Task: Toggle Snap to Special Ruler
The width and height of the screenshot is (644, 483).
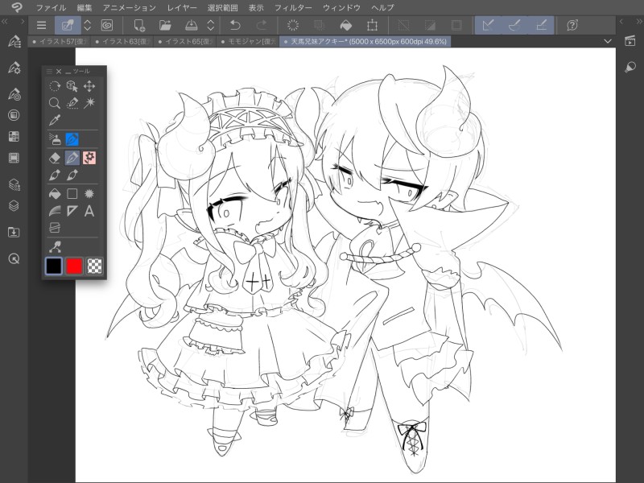Action: point(514,26)
